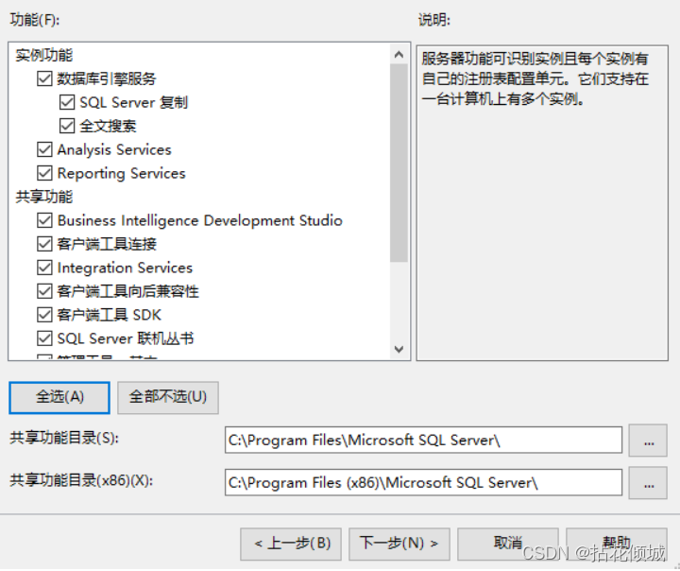Go back with 上一步(B)

(291, 544)
